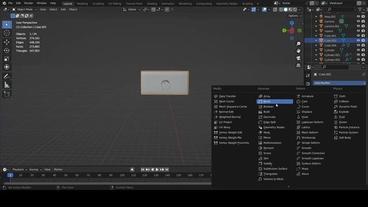
Task: Toggle proportional editing button
Action: point(167,9)
